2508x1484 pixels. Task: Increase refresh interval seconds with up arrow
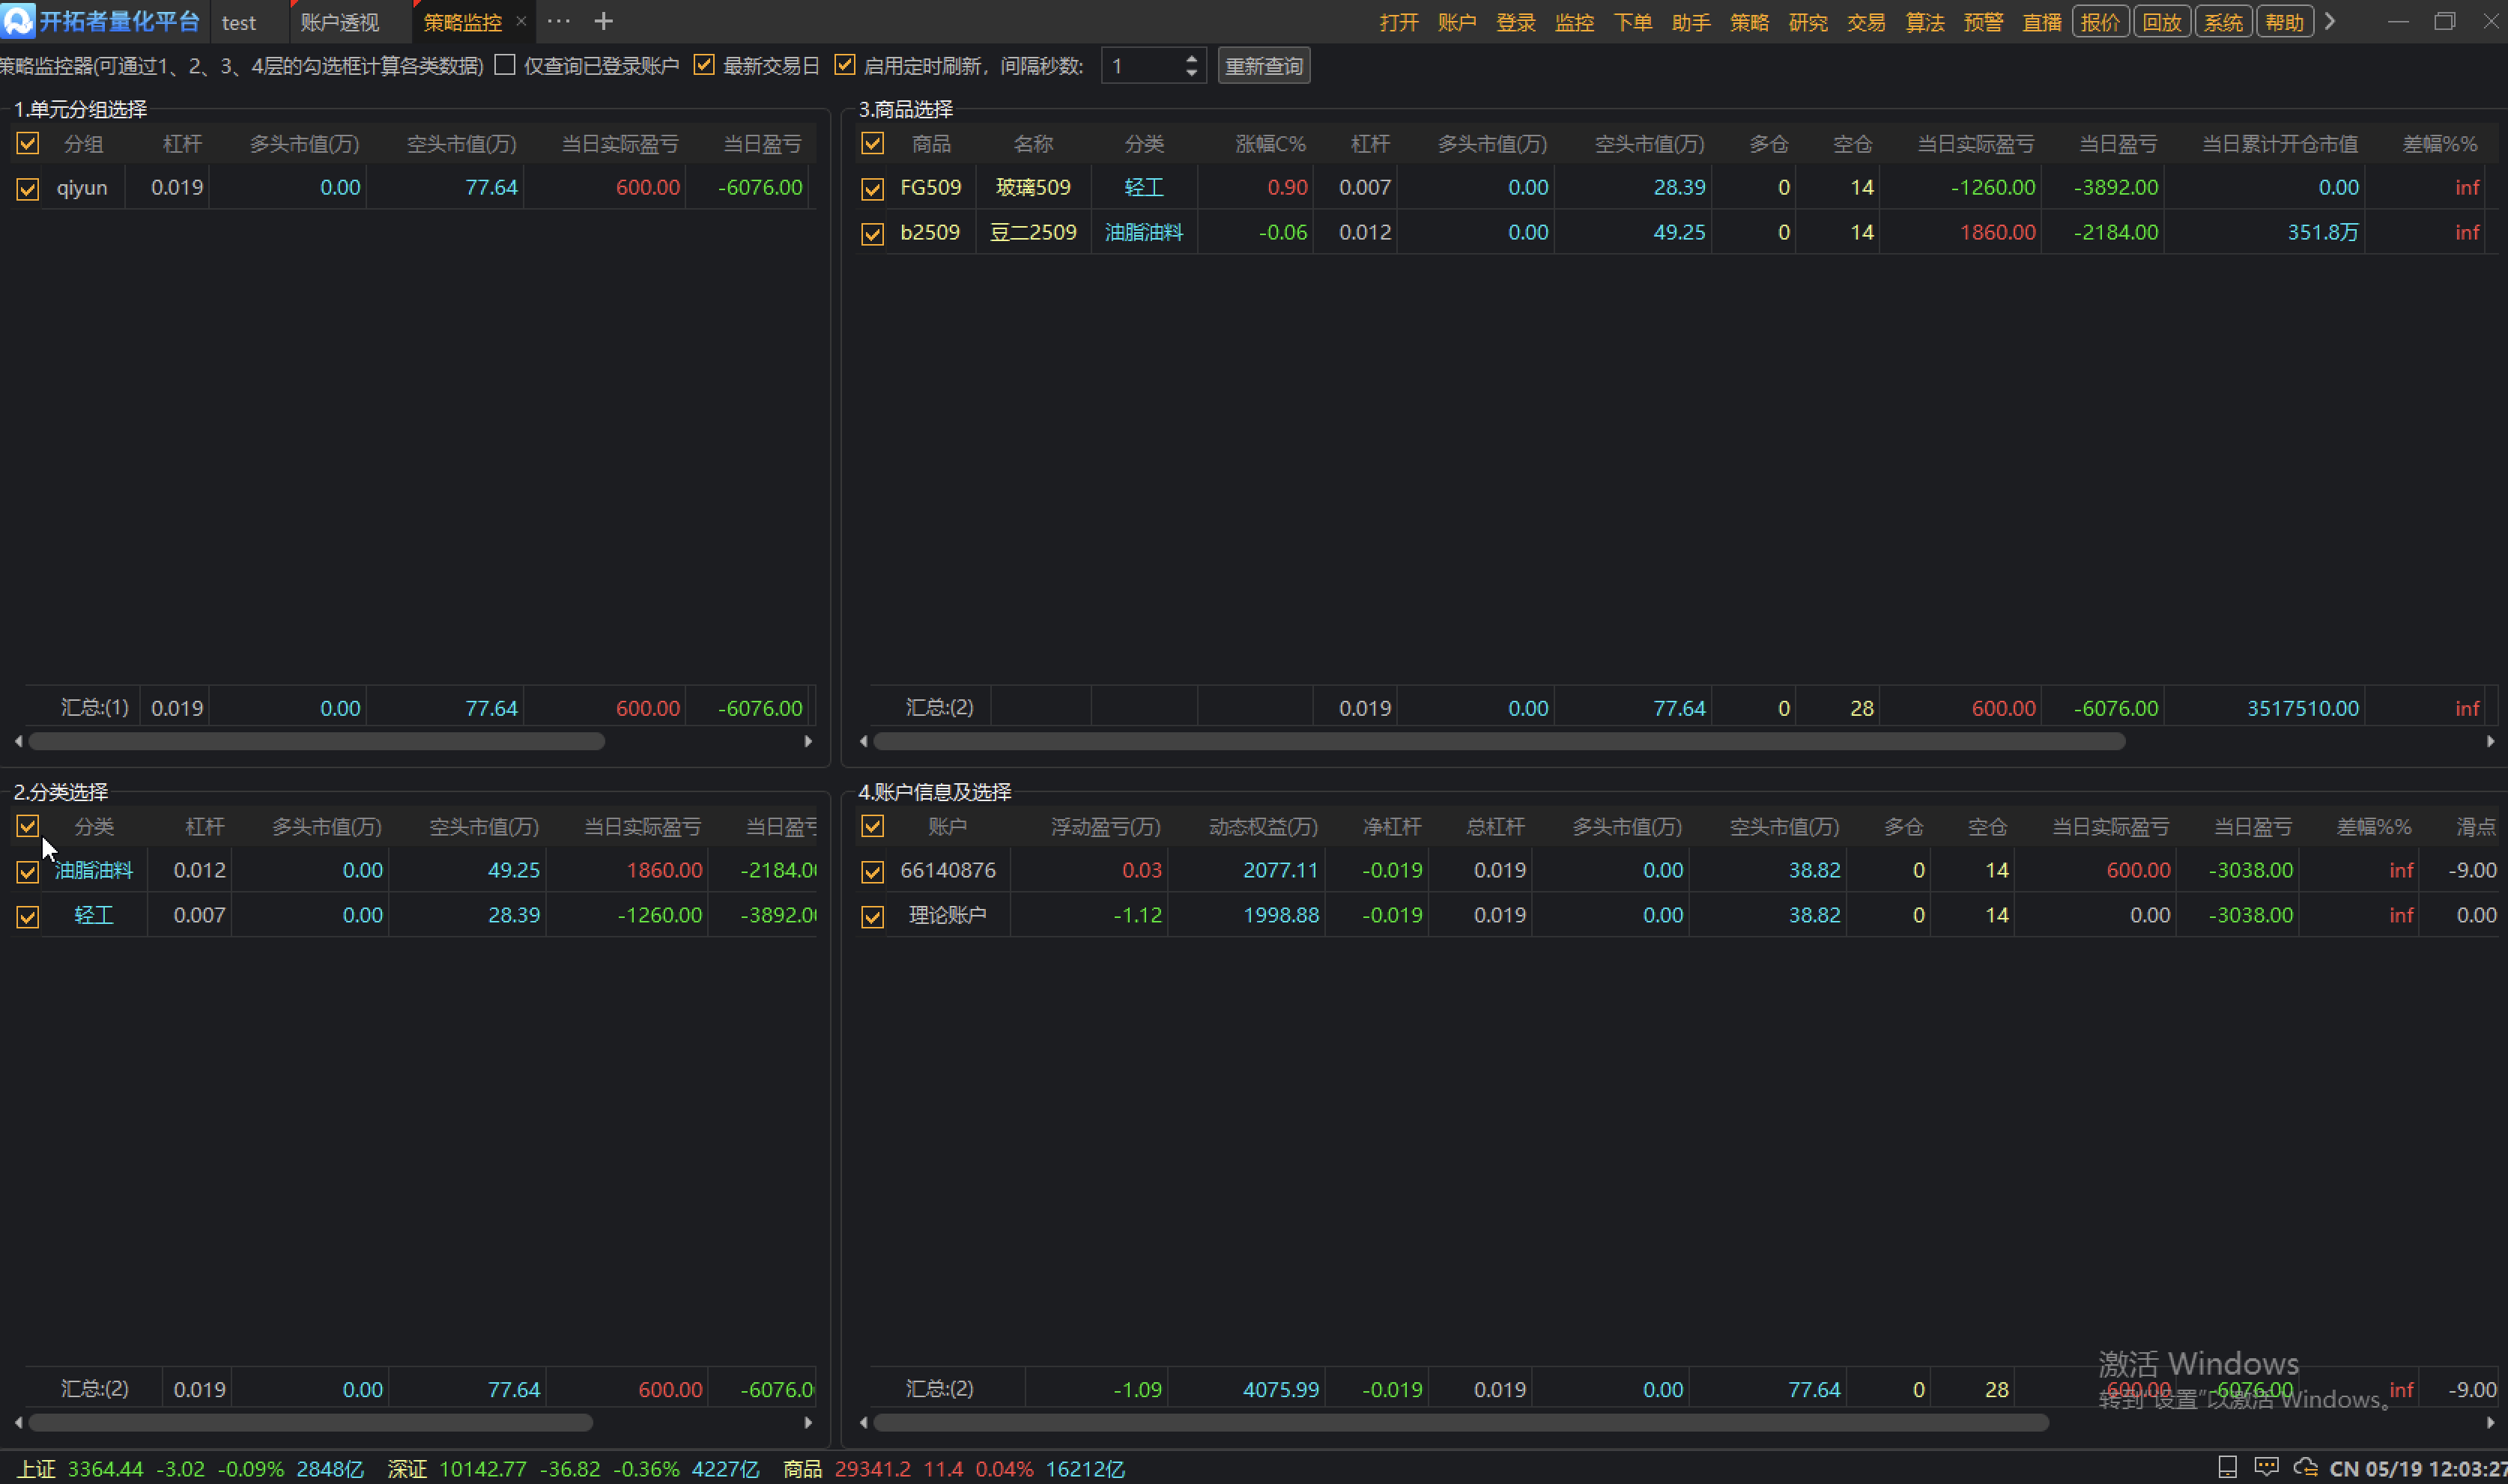pyautogui.click(x=1190, y=58)
